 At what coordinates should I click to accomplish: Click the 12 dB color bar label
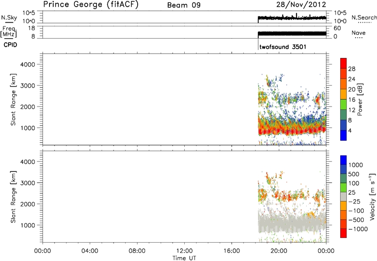point(352,110)
